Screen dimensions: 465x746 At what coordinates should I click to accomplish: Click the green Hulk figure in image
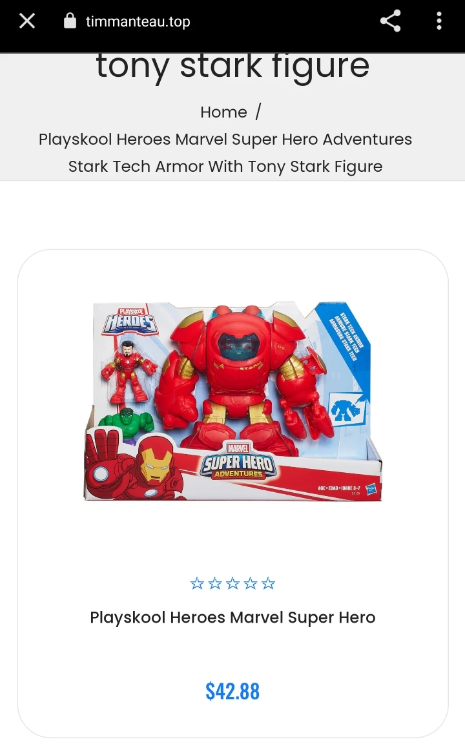[127, 424]
